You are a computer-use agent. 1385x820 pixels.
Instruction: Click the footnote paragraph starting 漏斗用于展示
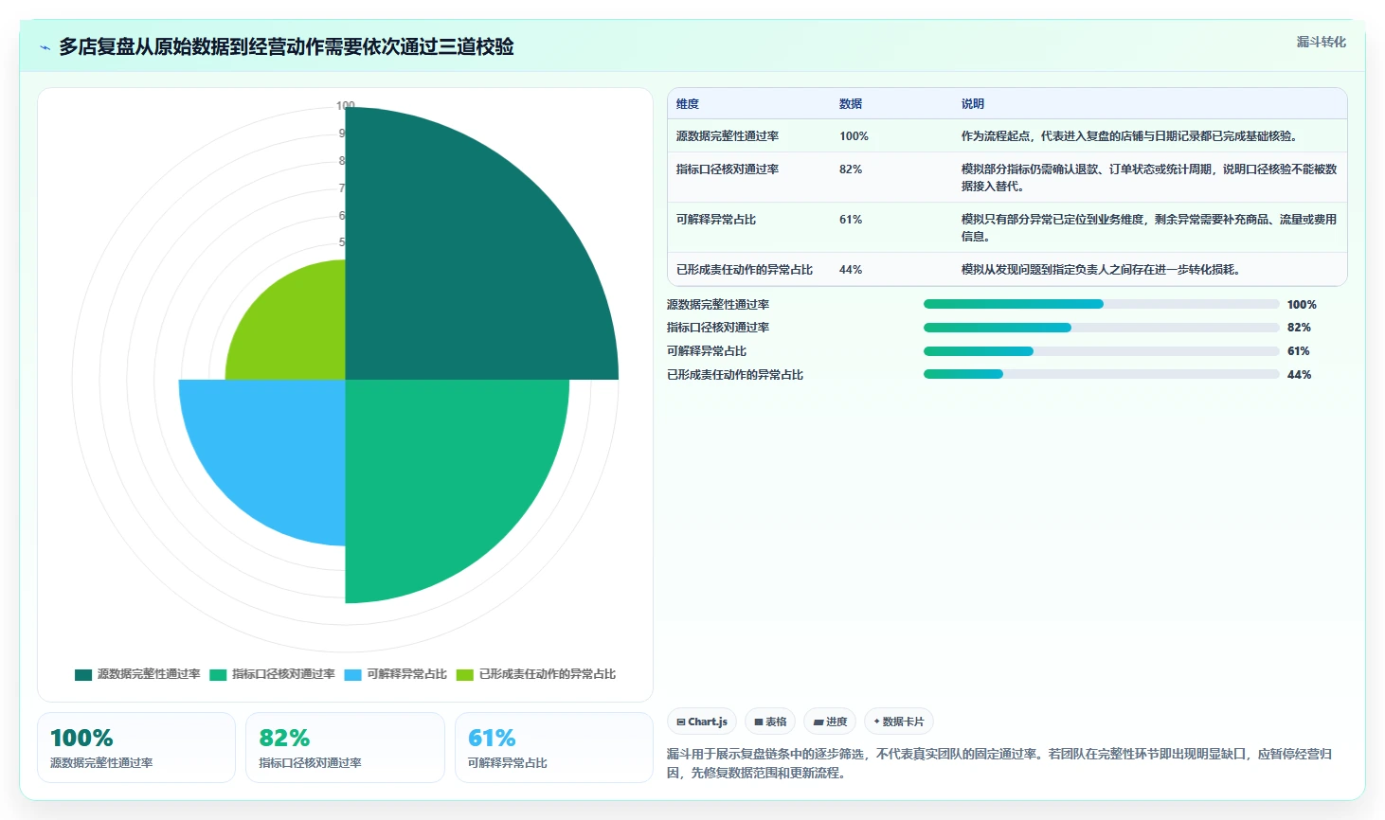tap(999, 763)
